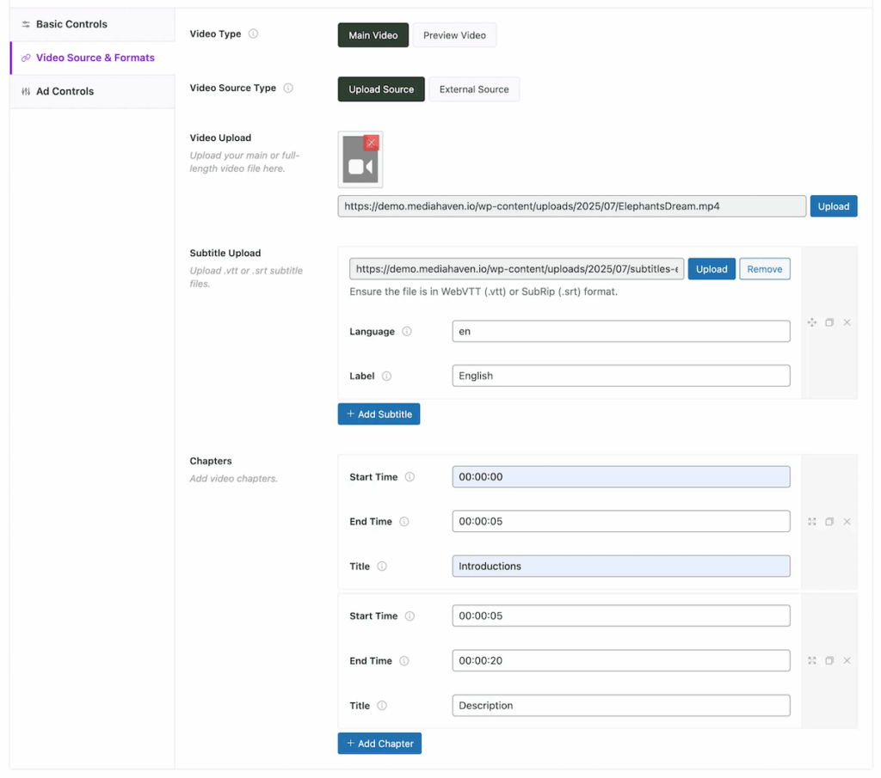Expand the Introductions chapter block
Viewport: 881px width, 778px height.
point(811,521)
